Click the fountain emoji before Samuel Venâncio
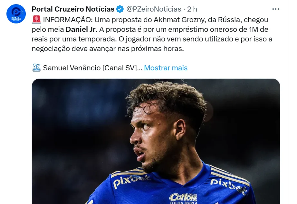Viewport: 297px width, 204px height. [x=36, y=68]
